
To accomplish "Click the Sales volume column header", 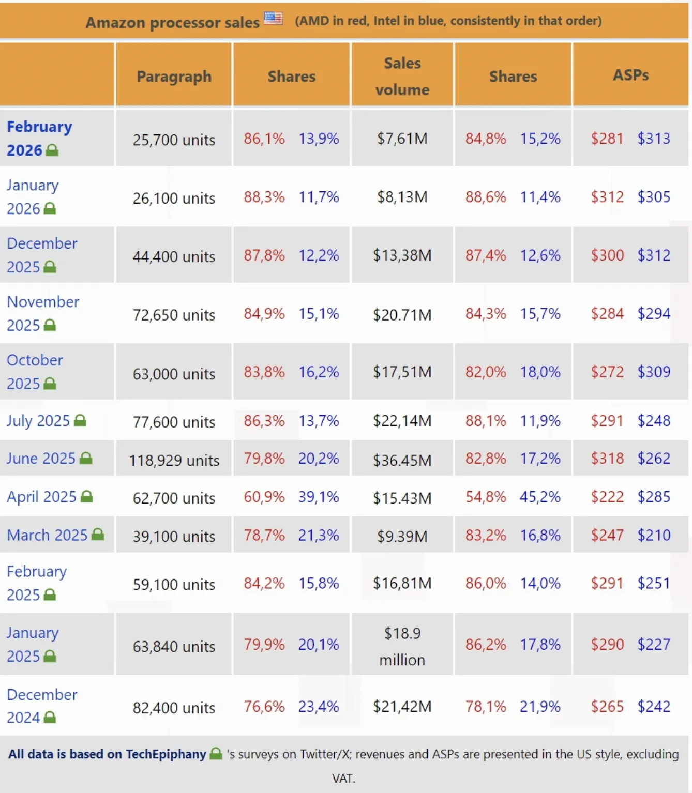I will (x=402, y=75).
